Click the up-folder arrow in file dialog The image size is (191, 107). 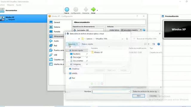[x=79, y=39]
